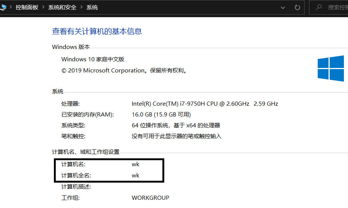Click the RAM value 16.0 GB (15.9 GB 可用)
The image size is (348, 208).
161,115
